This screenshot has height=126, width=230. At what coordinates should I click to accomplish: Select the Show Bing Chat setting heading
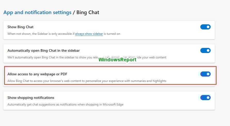tap(20, 27)
